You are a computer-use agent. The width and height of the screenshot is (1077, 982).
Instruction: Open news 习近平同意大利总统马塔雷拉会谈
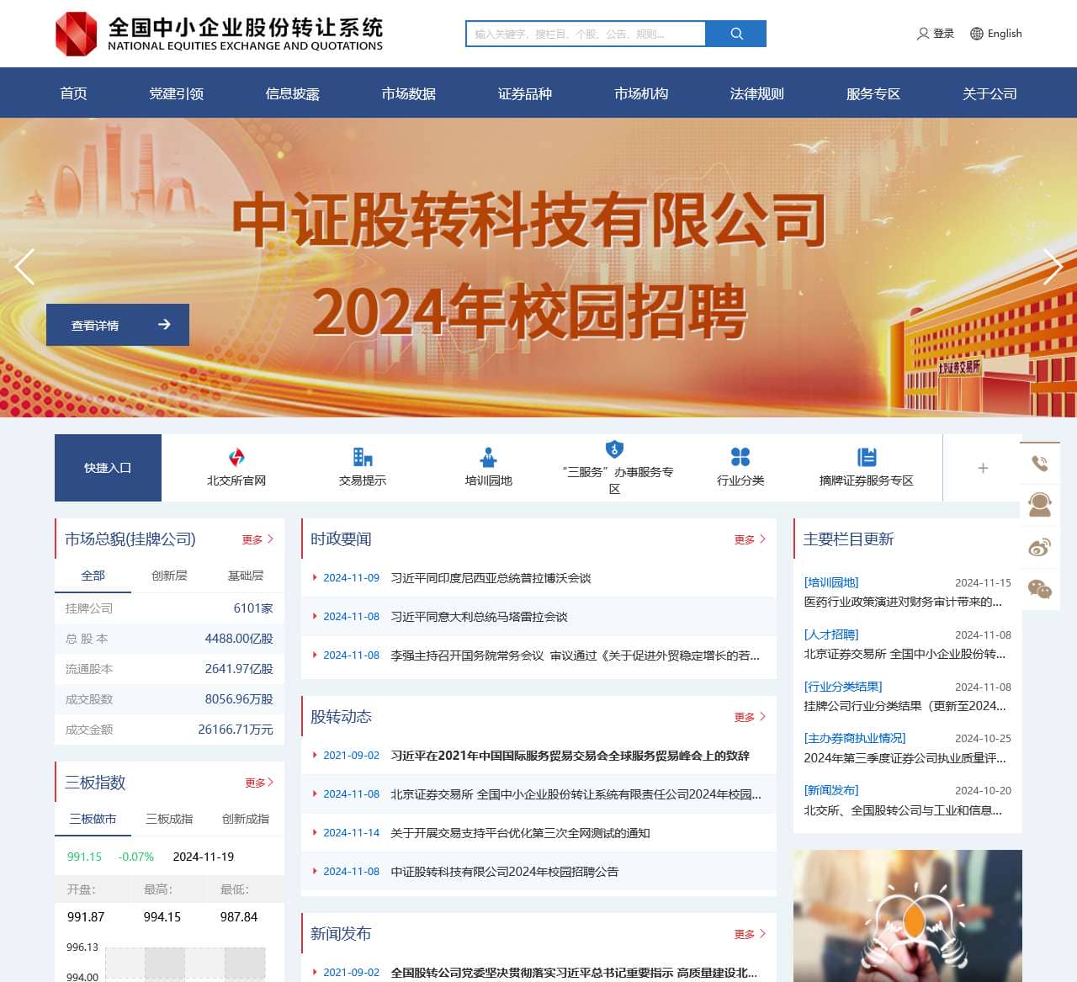point(479,617)
